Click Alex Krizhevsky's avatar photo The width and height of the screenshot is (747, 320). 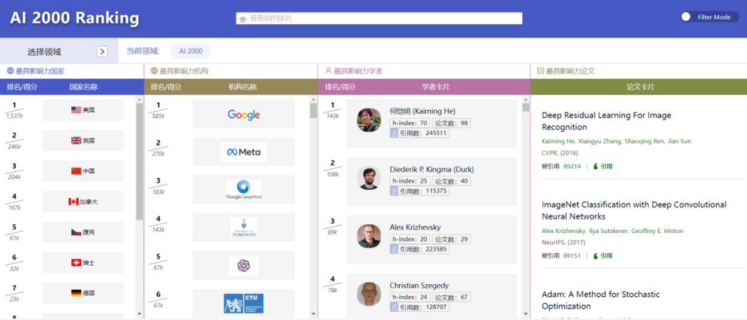[369, 237]
